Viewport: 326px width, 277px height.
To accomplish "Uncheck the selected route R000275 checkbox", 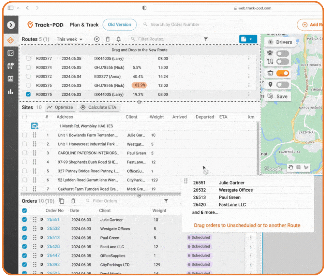I will tap(28, 95).
